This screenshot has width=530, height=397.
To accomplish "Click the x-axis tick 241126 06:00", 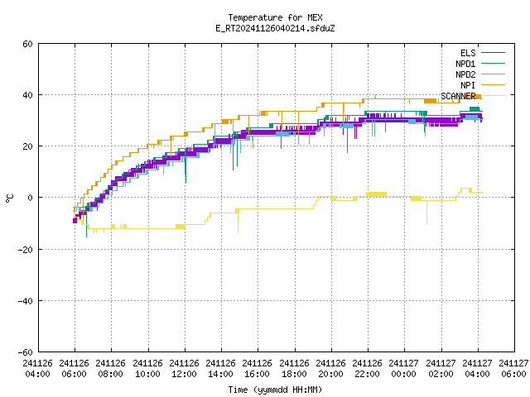I will point(75,369).
